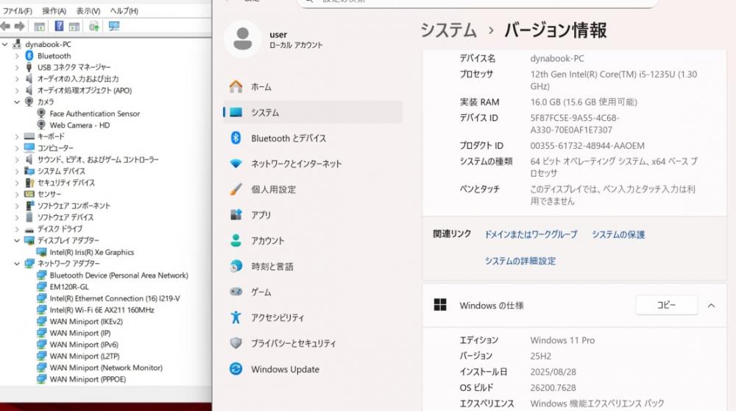This screenshot has width=736, height=411.
Task: Open ドメインまたはワークグループ link
Action: coord(531,234)
